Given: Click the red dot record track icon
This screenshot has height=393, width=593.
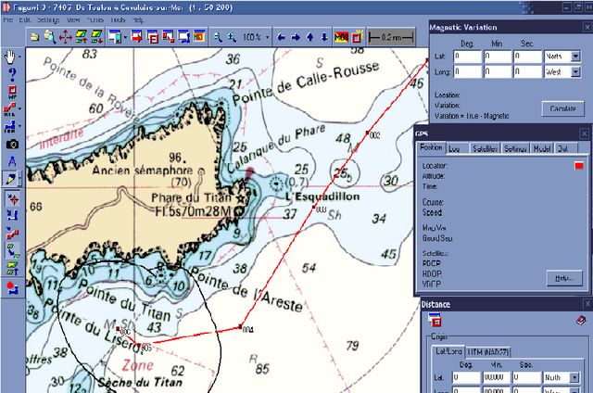Looking at the screenshot, I should click(12, 287).
